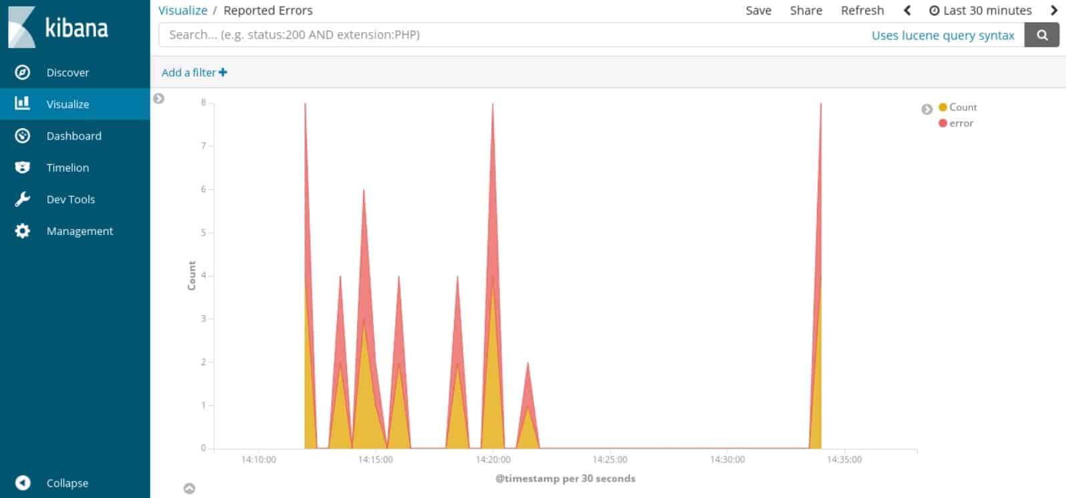Run search with magnifier button

1042,35
